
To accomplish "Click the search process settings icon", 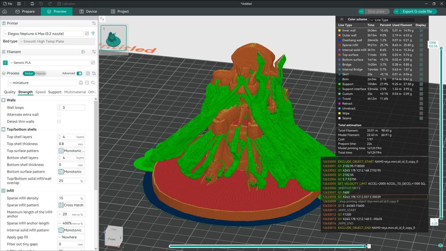I will (x=93, y=83).
